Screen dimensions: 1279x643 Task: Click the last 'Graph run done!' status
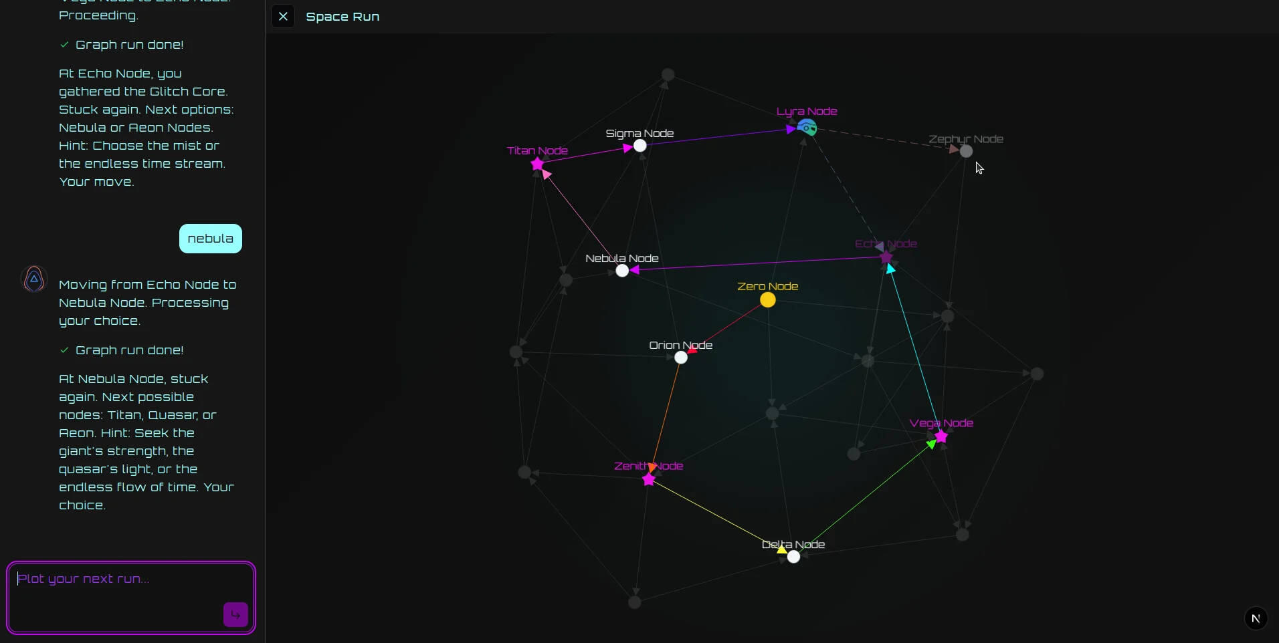[129, 350]
